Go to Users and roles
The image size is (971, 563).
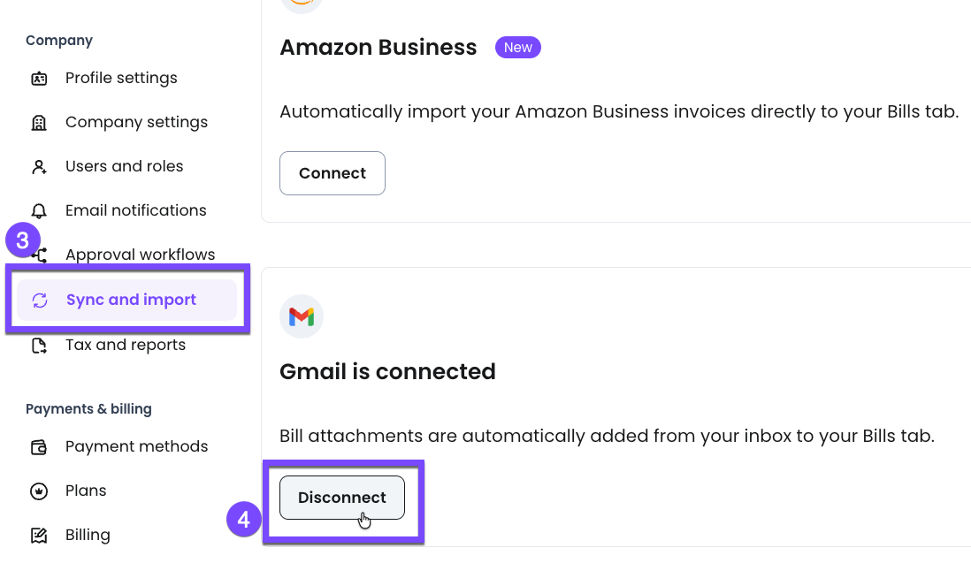[124, 166]
